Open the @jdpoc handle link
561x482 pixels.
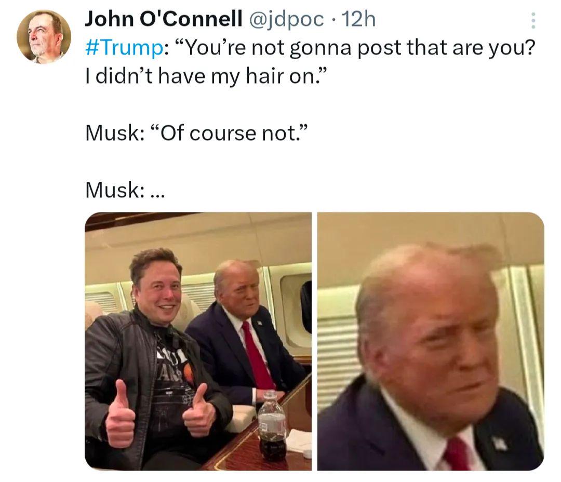pyautogui.click(x=286, y=19)
